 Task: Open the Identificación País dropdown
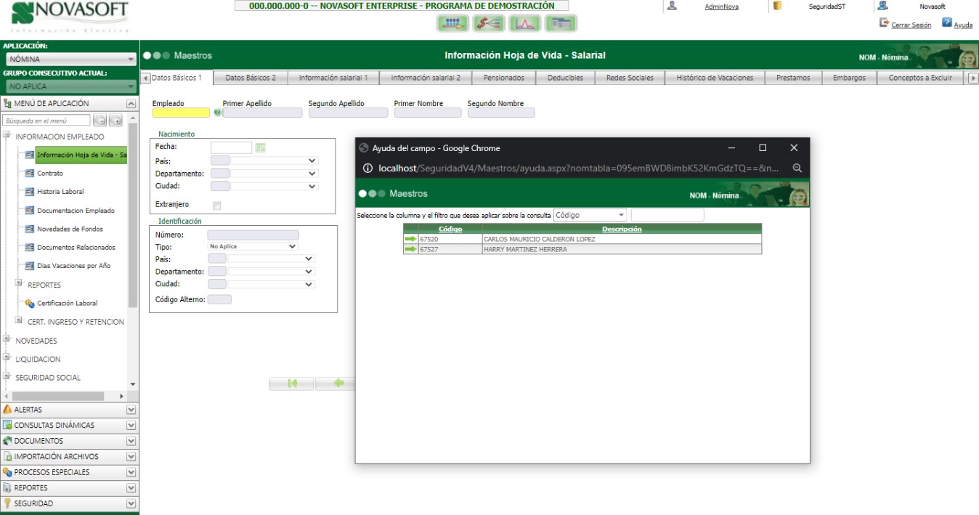tap(272, 259)
